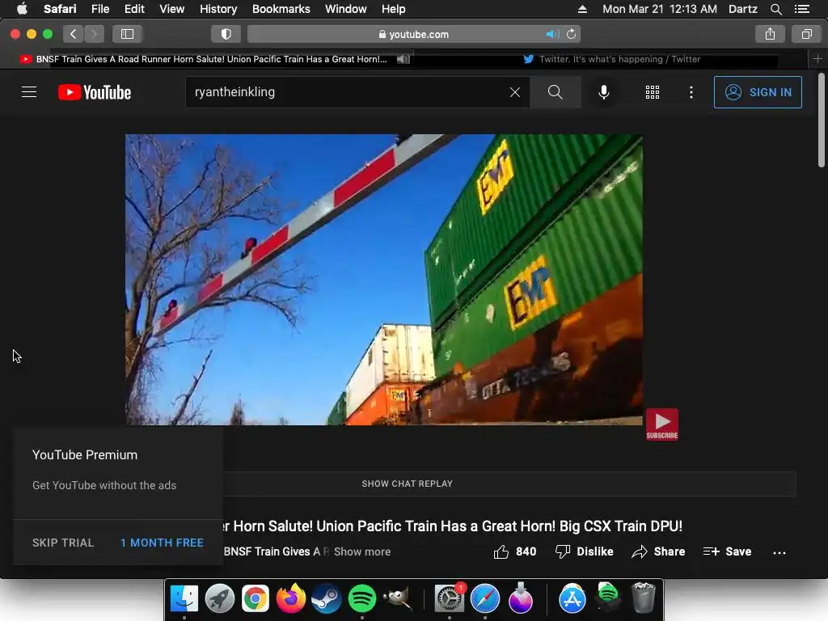Click the eject icon in menu bar
This screenshot has height=621, width=828.
pyautogui.click(x=582, y=9)
